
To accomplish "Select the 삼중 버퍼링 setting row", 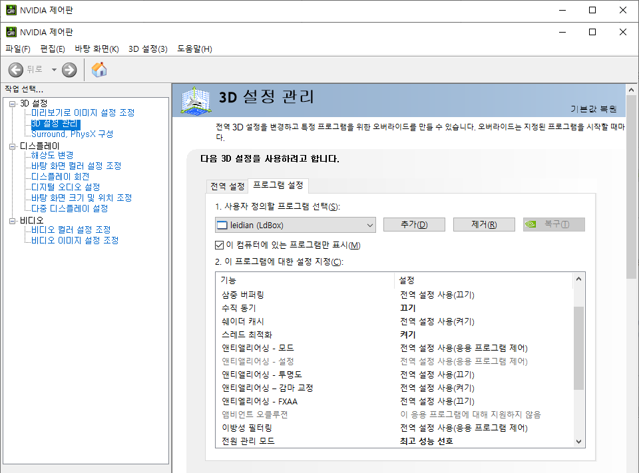I will 395,295.
